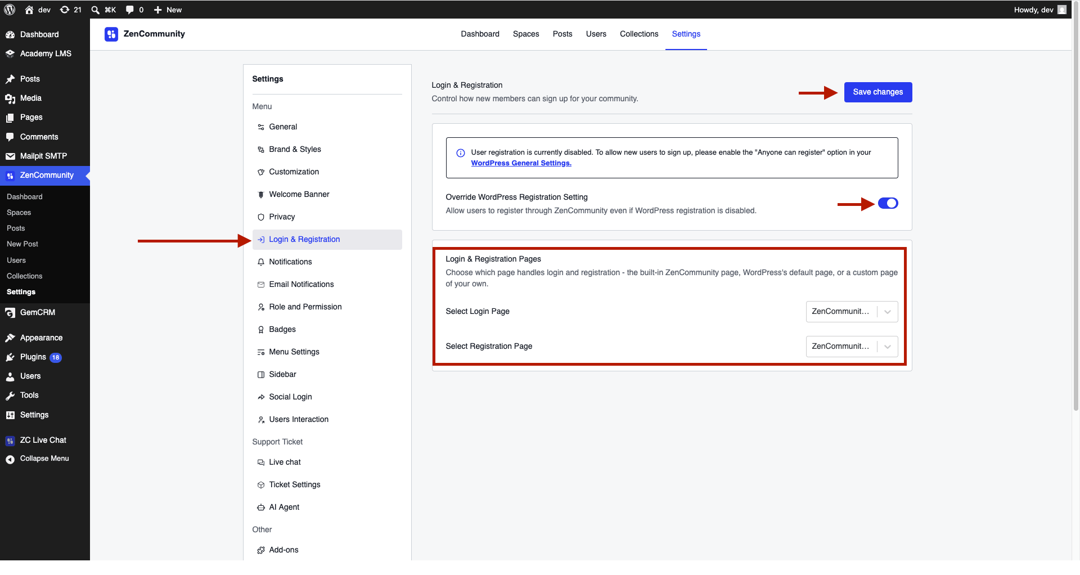Click the ribbon icon next to Badges
The image size is (1080, 575).
(x=261, y=330)
